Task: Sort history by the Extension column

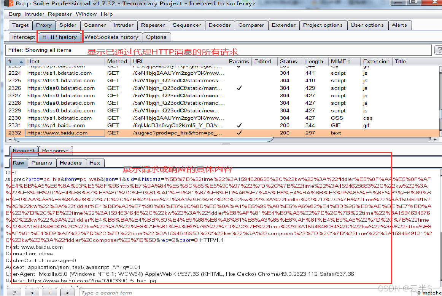Action: click(376, 61)
